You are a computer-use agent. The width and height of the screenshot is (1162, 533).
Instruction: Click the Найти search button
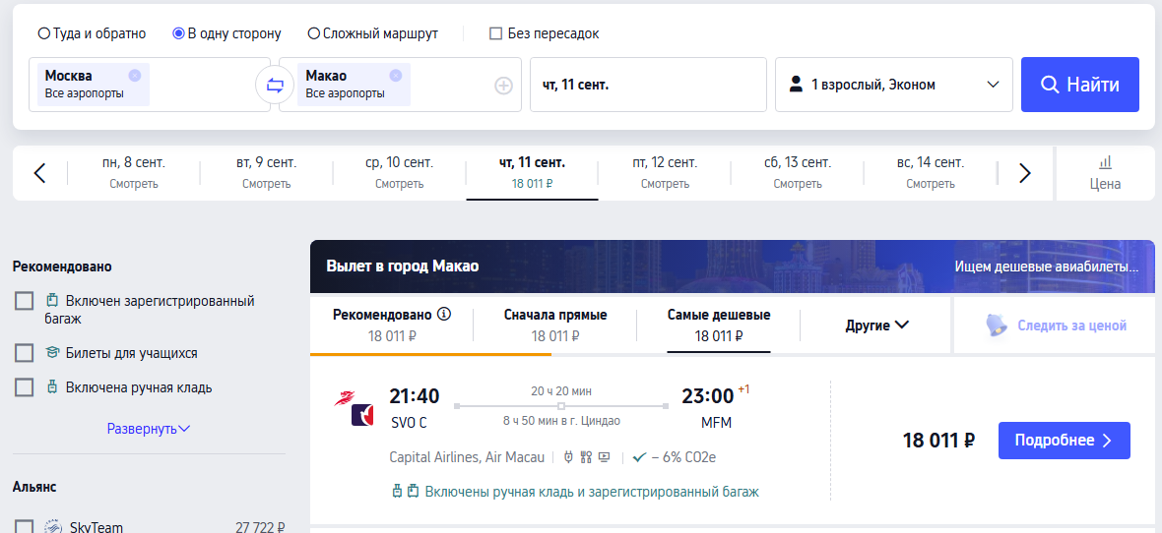click(1079, 86)
